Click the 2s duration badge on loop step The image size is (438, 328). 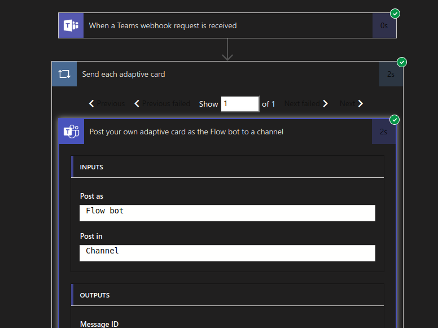tap(391, 74)
